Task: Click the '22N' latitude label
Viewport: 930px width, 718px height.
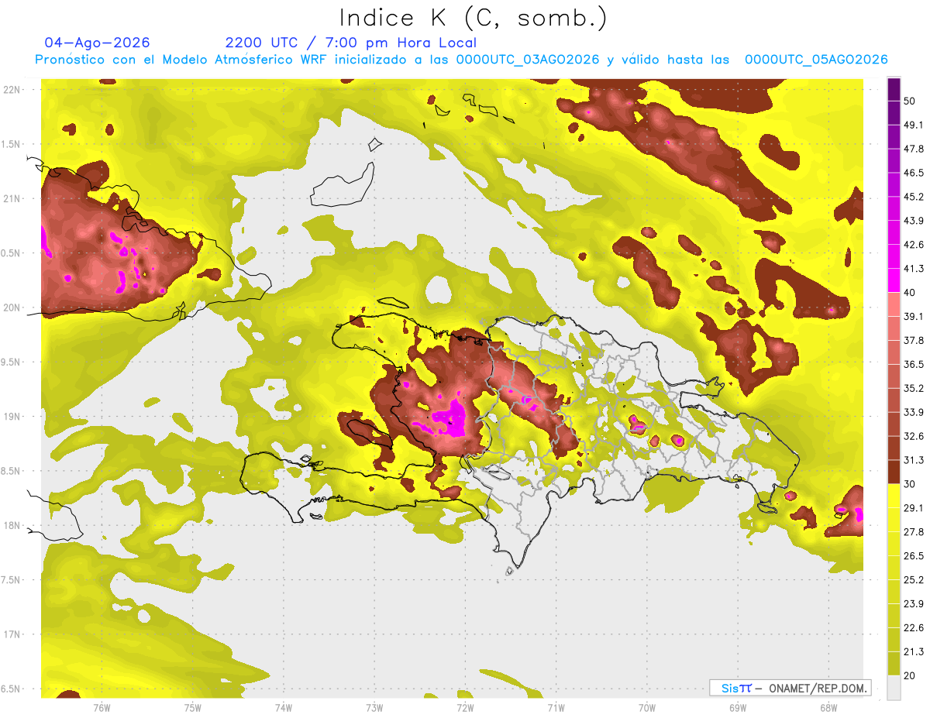Action: 13,90
